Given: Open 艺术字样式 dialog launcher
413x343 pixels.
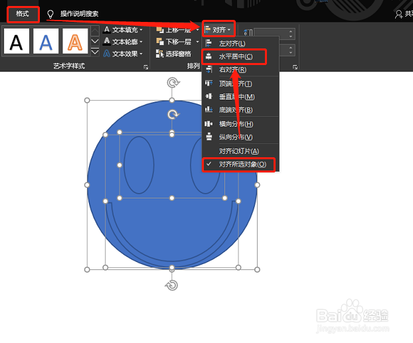Looking at the screenshot, I should (x=146, y=68).
